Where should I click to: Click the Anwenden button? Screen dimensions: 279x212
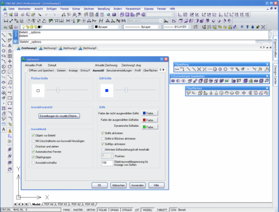(137, 185)
